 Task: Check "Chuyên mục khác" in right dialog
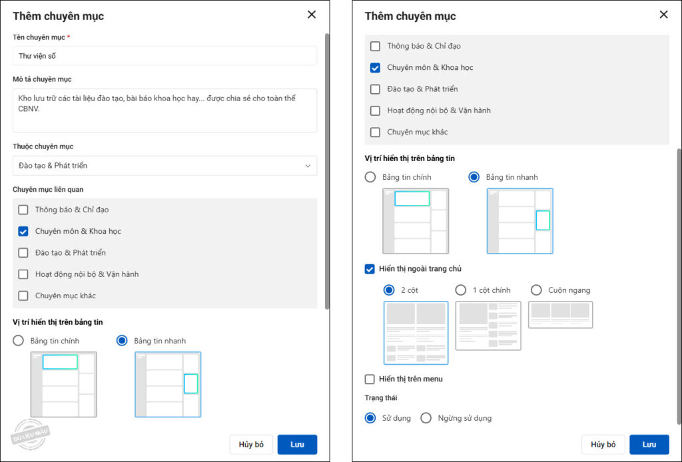point(376,132)
